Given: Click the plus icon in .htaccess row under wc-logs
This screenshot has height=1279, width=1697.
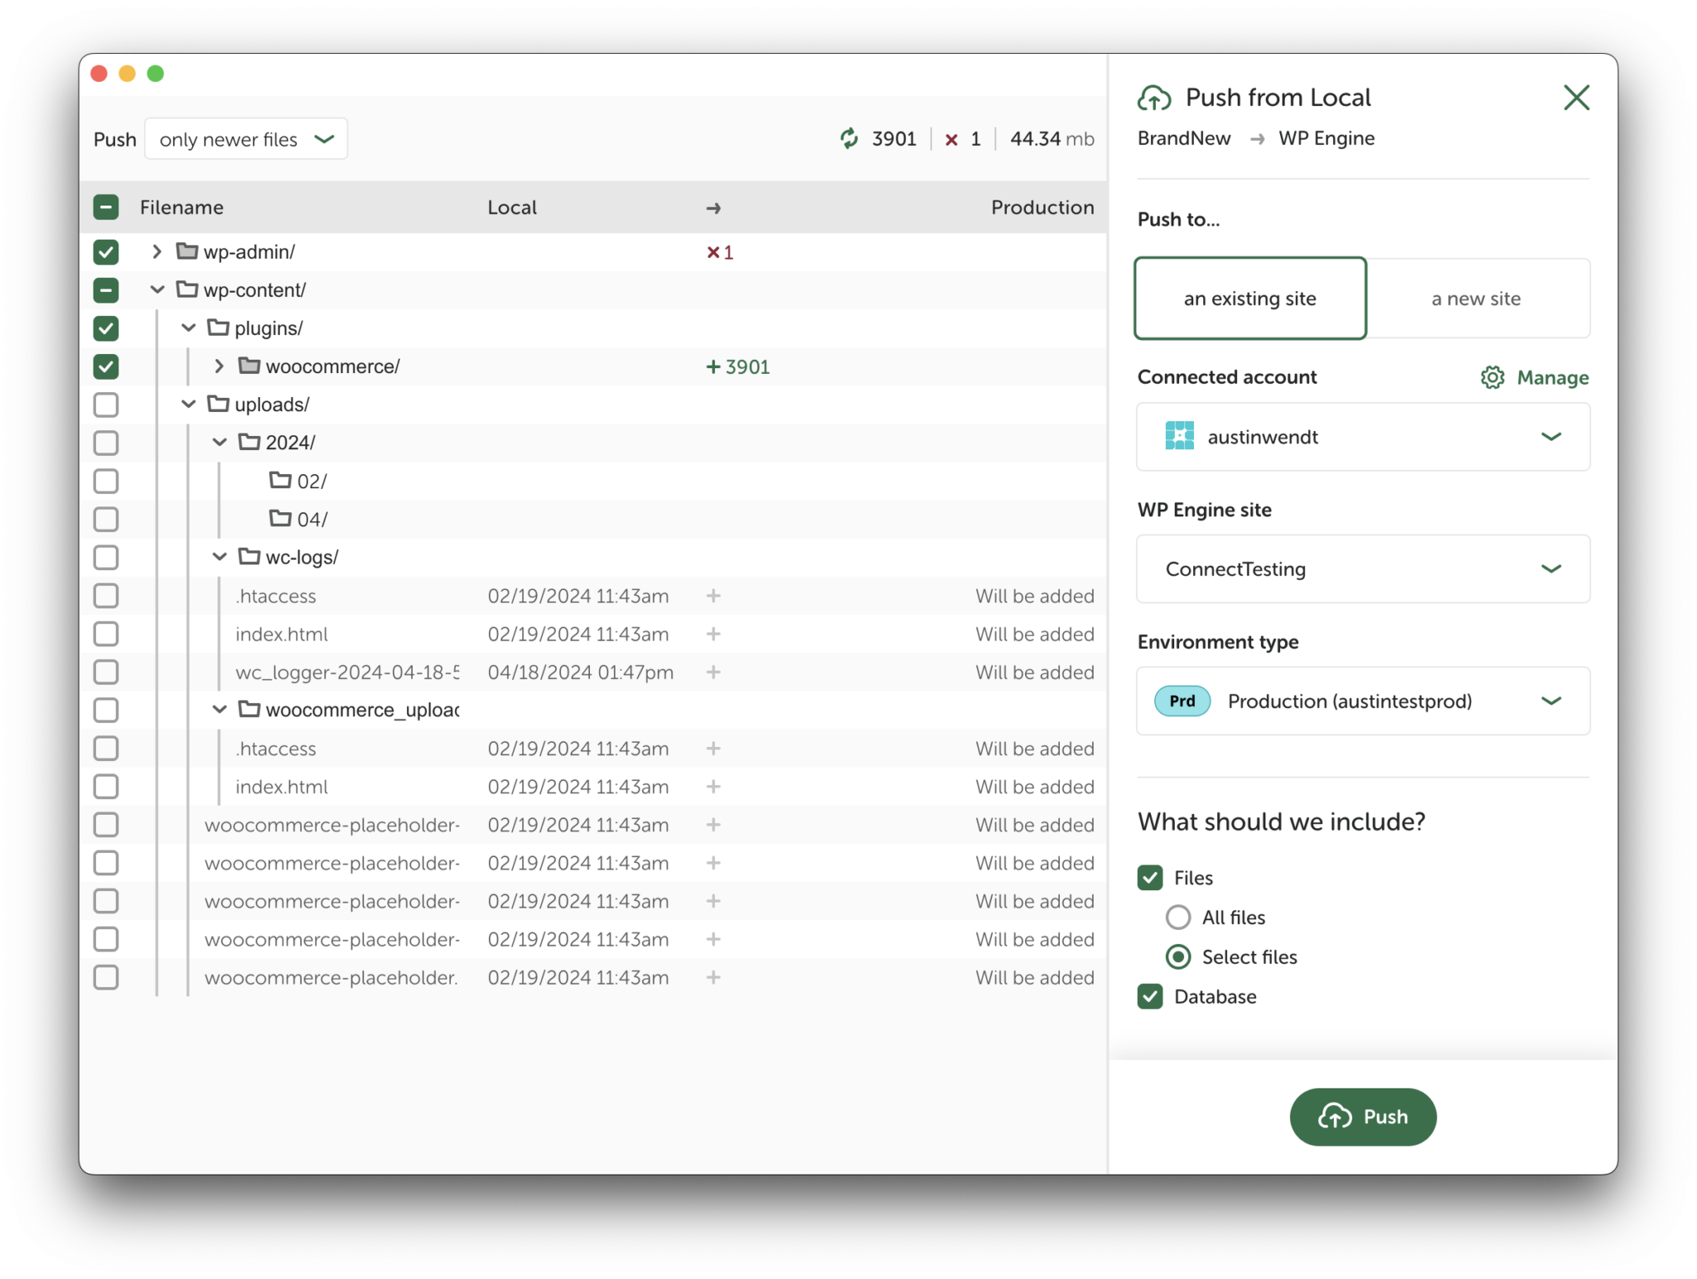Looking at the screenshot, I should tap(713, 596).
